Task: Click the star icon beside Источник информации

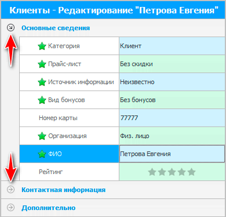Action: (x=42, y=82)
